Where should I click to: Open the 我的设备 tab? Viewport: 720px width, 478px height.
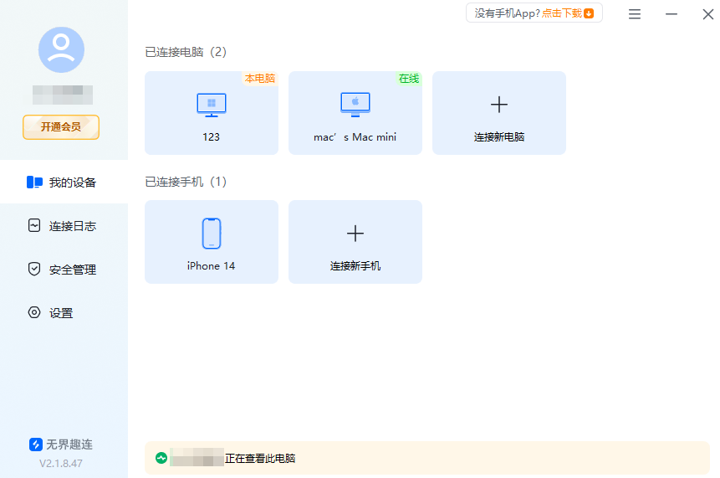64,182
